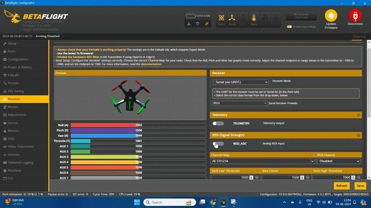Open the Modes tab
Screen dimensions: 371x208
point(24,107)
